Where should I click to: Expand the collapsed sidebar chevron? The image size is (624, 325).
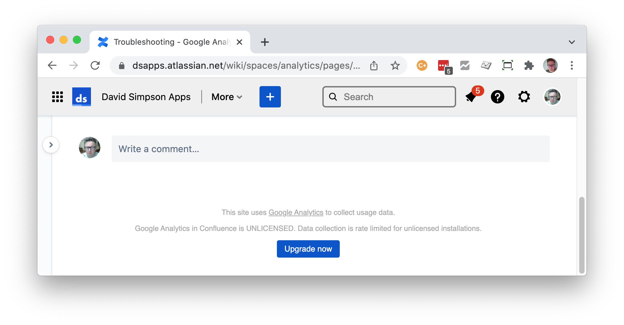[x=51, y=145]
